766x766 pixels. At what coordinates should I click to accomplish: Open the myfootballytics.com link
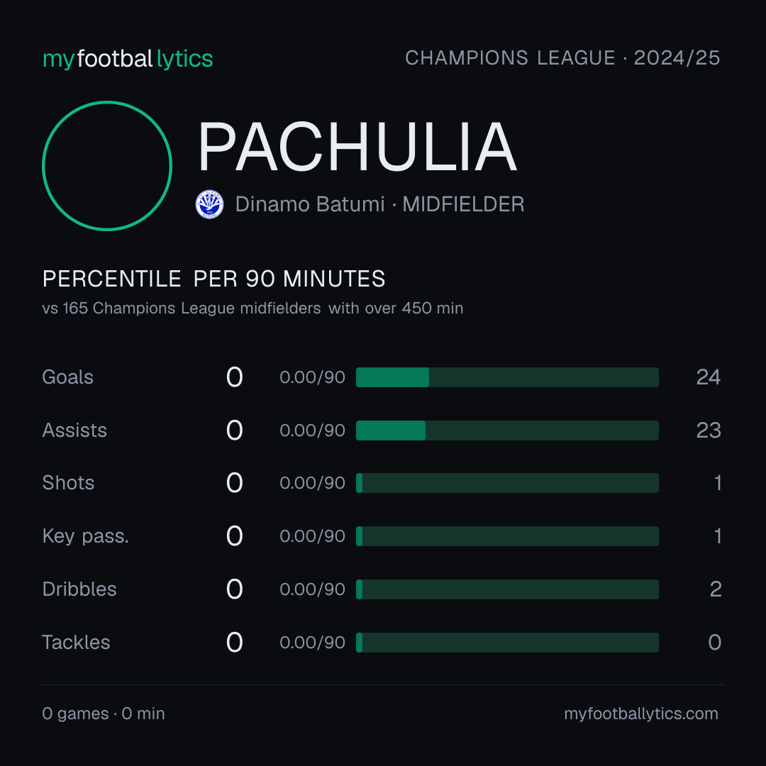coord(641,714)
